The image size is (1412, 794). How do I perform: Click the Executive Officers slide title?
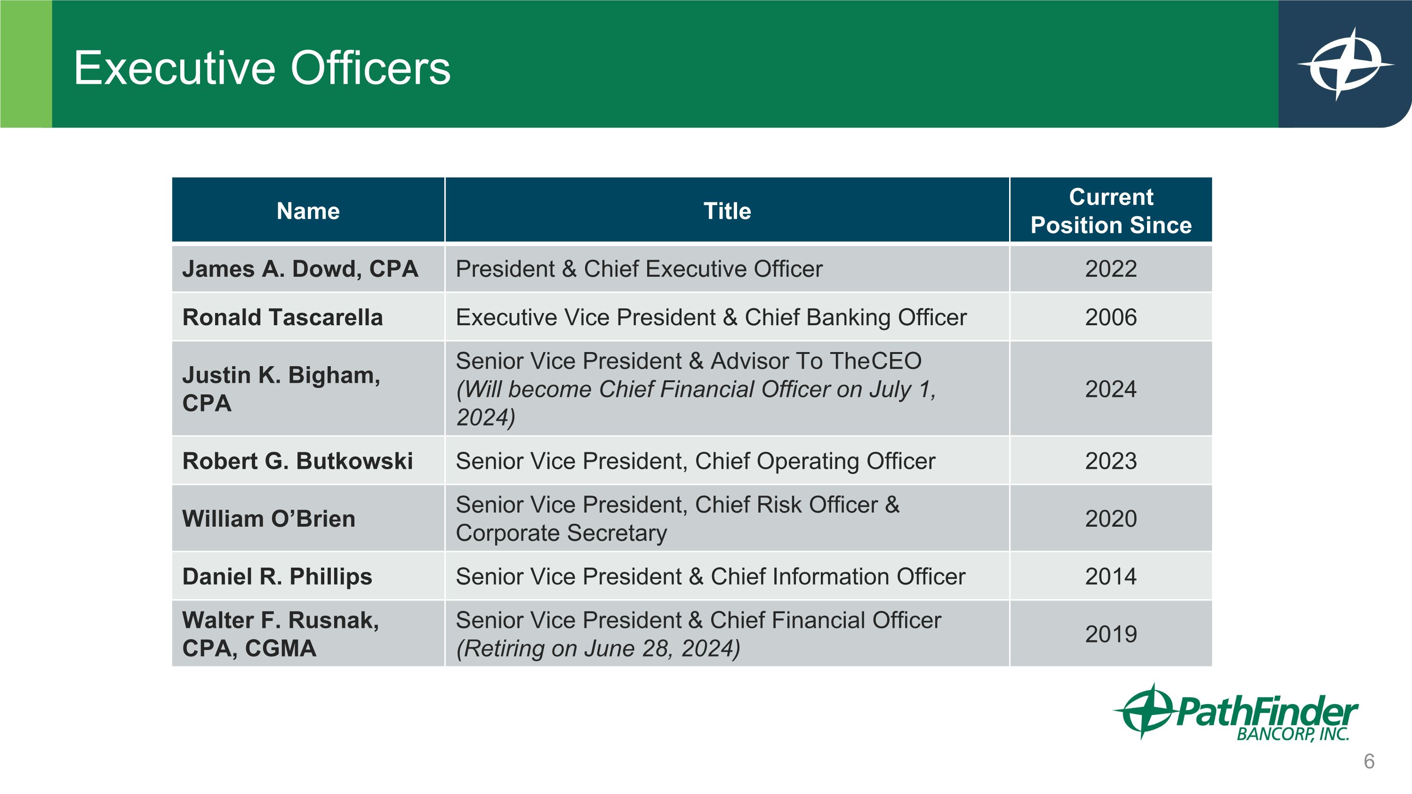[262, 68]
